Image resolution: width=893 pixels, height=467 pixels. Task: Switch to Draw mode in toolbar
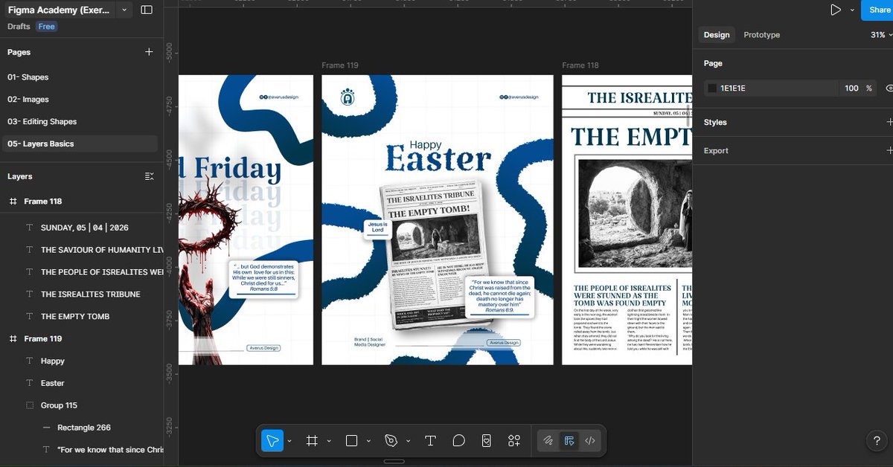[x=548, y=441]
